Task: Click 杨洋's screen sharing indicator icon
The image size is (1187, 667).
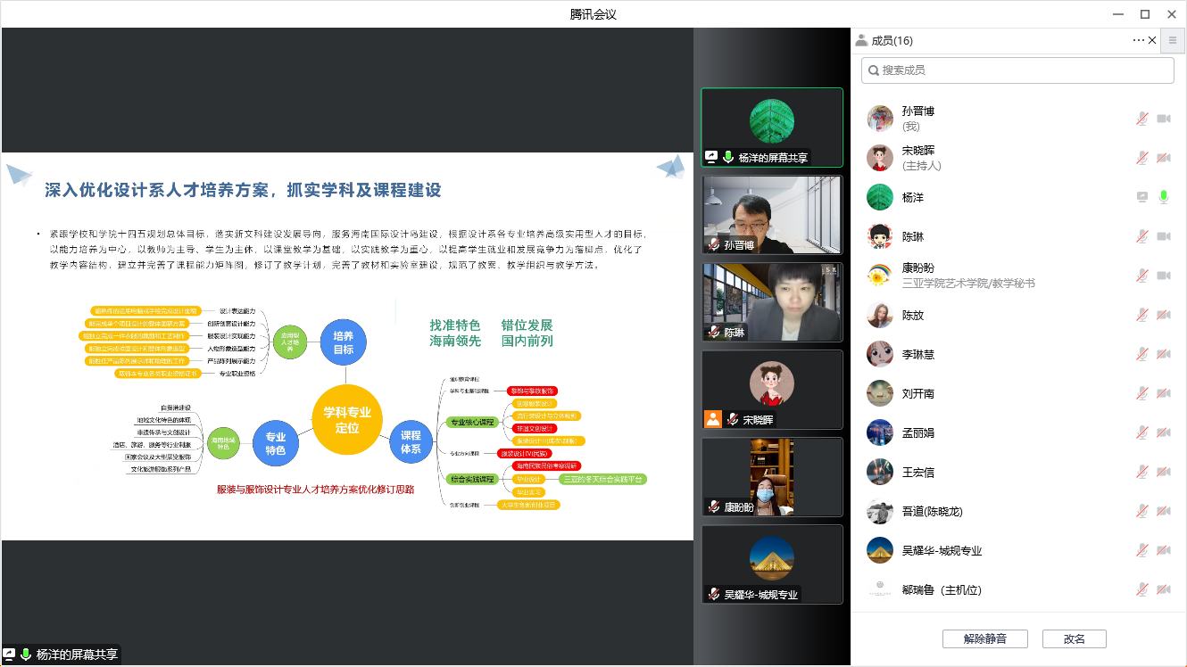Action: point(1141,197)
